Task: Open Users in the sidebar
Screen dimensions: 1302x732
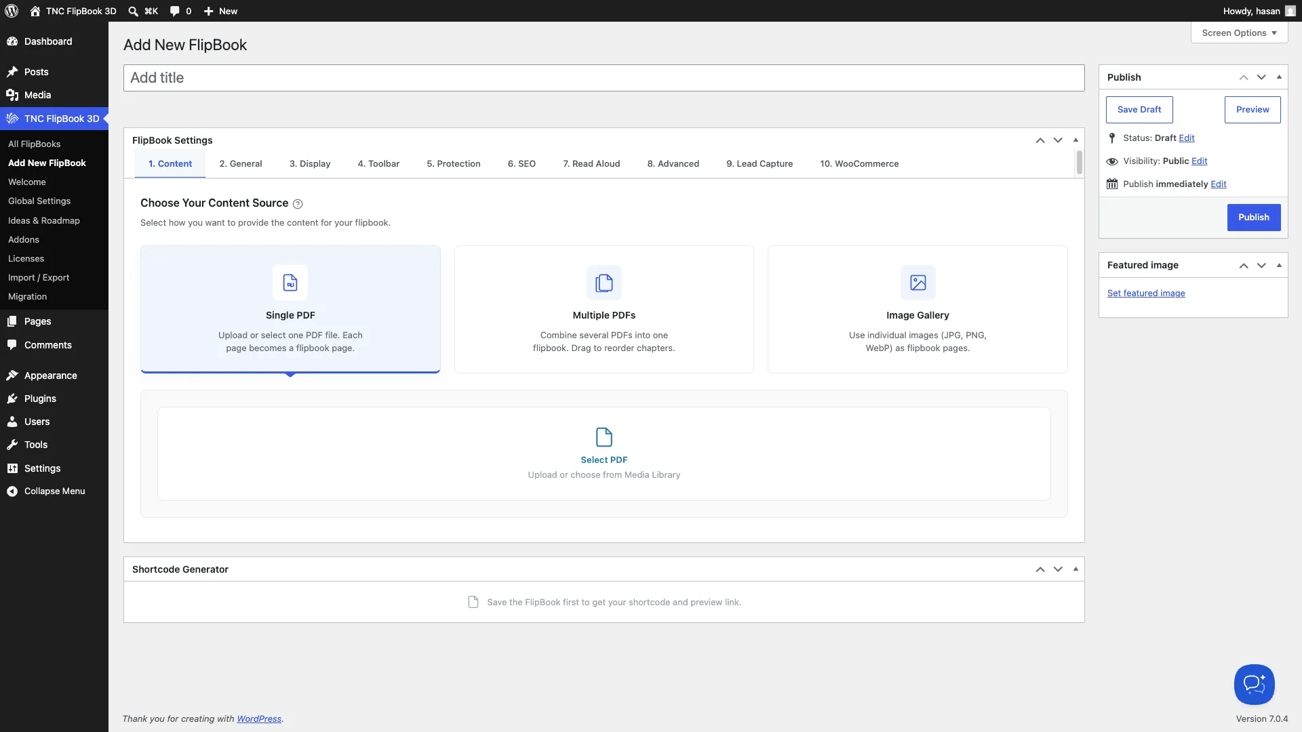Action: tap(54, 422)
